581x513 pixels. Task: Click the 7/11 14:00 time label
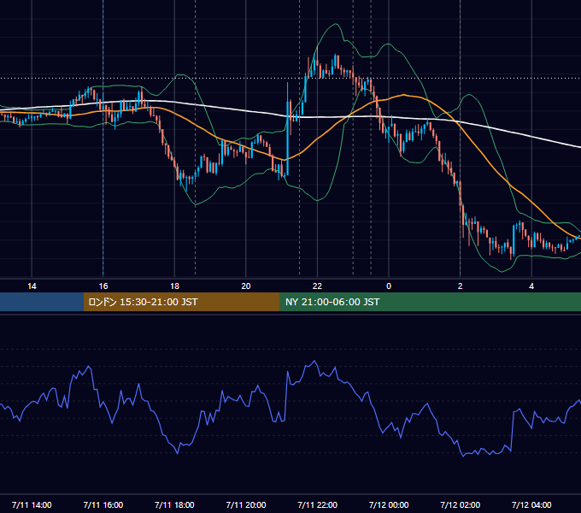32,504
